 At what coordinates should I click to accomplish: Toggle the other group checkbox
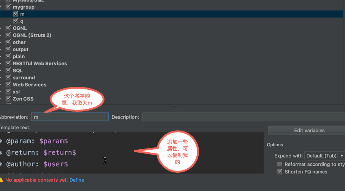(8, 42)
